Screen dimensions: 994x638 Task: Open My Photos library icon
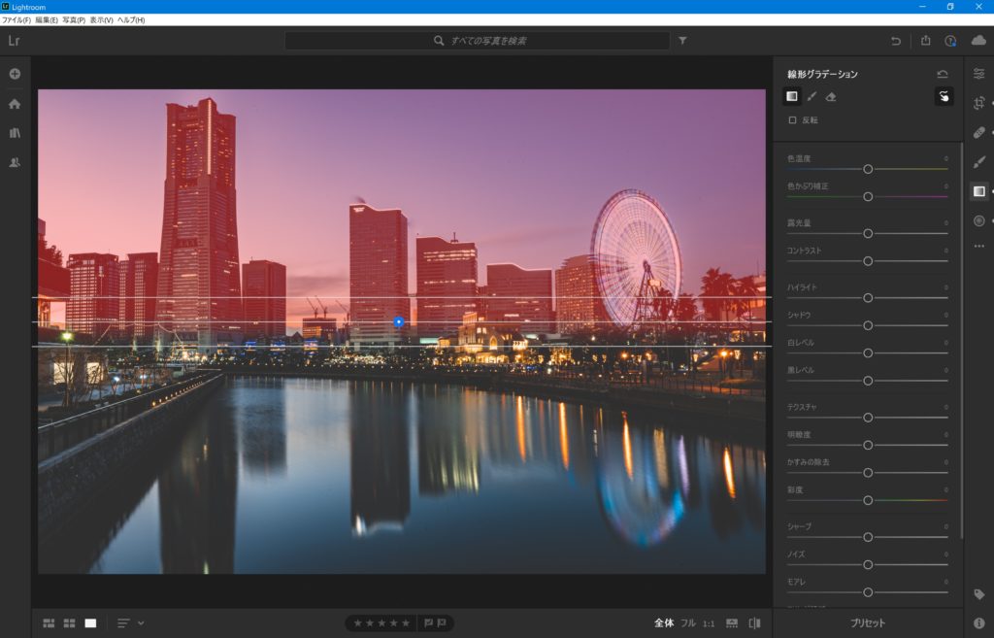[x=15, y=133]
